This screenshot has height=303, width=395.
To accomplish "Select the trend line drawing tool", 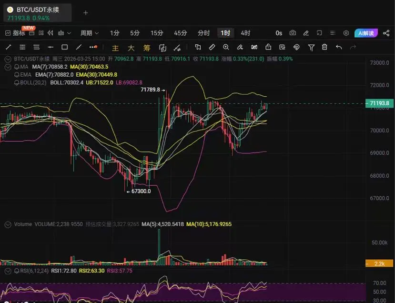I will pos(8,47).
